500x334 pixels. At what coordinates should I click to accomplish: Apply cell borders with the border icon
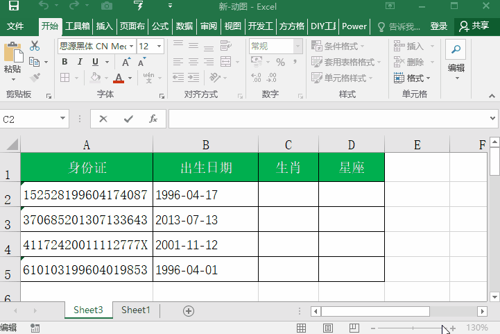(65, 77)
